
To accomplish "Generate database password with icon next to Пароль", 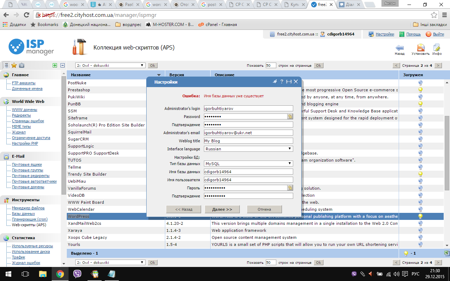I will (290, 188).
